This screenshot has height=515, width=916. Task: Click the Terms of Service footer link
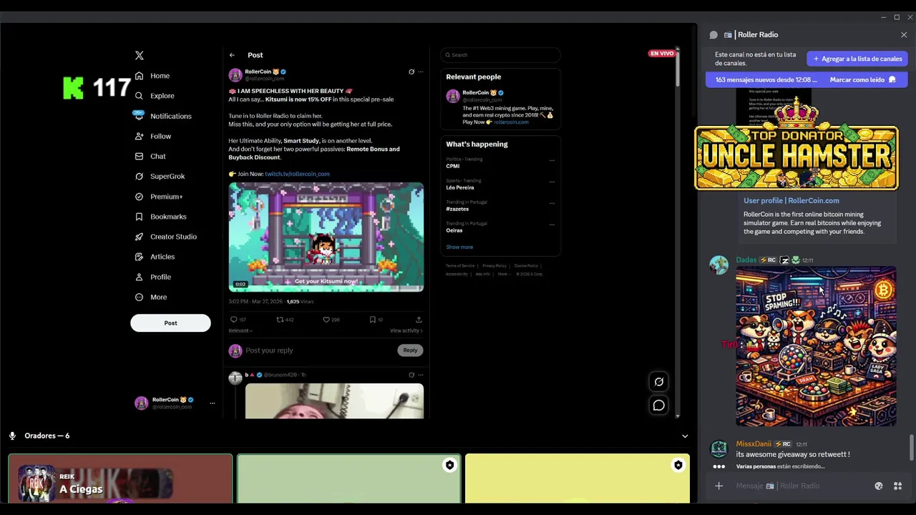pos(460,266)
